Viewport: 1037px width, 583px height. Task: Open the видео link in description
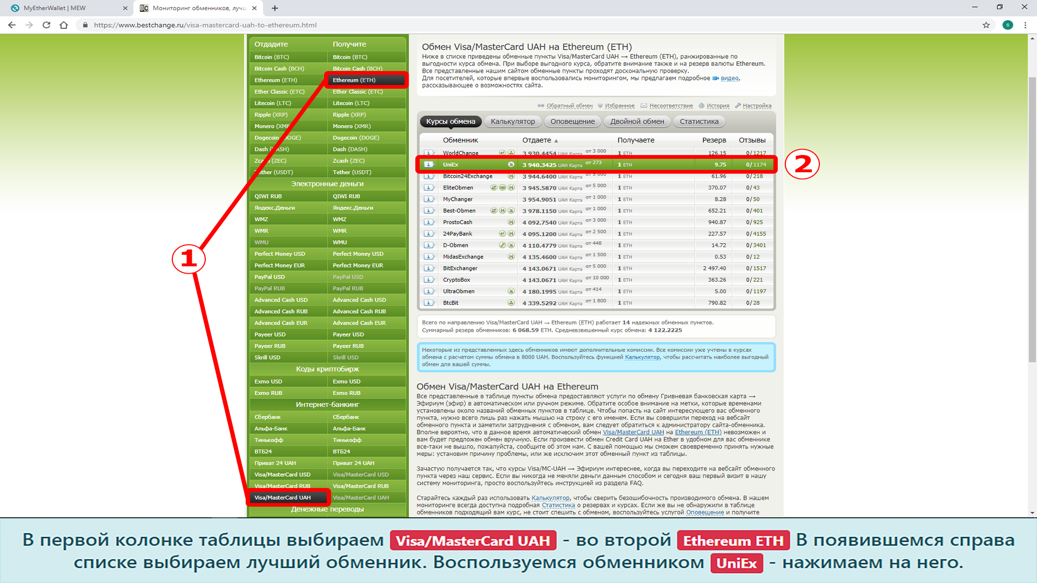[729, 78]
